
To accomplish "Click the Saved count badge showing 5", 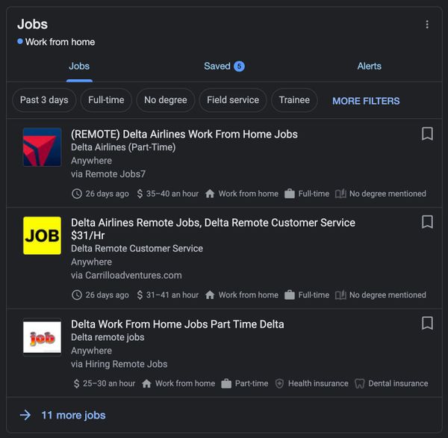I will 239,67.
